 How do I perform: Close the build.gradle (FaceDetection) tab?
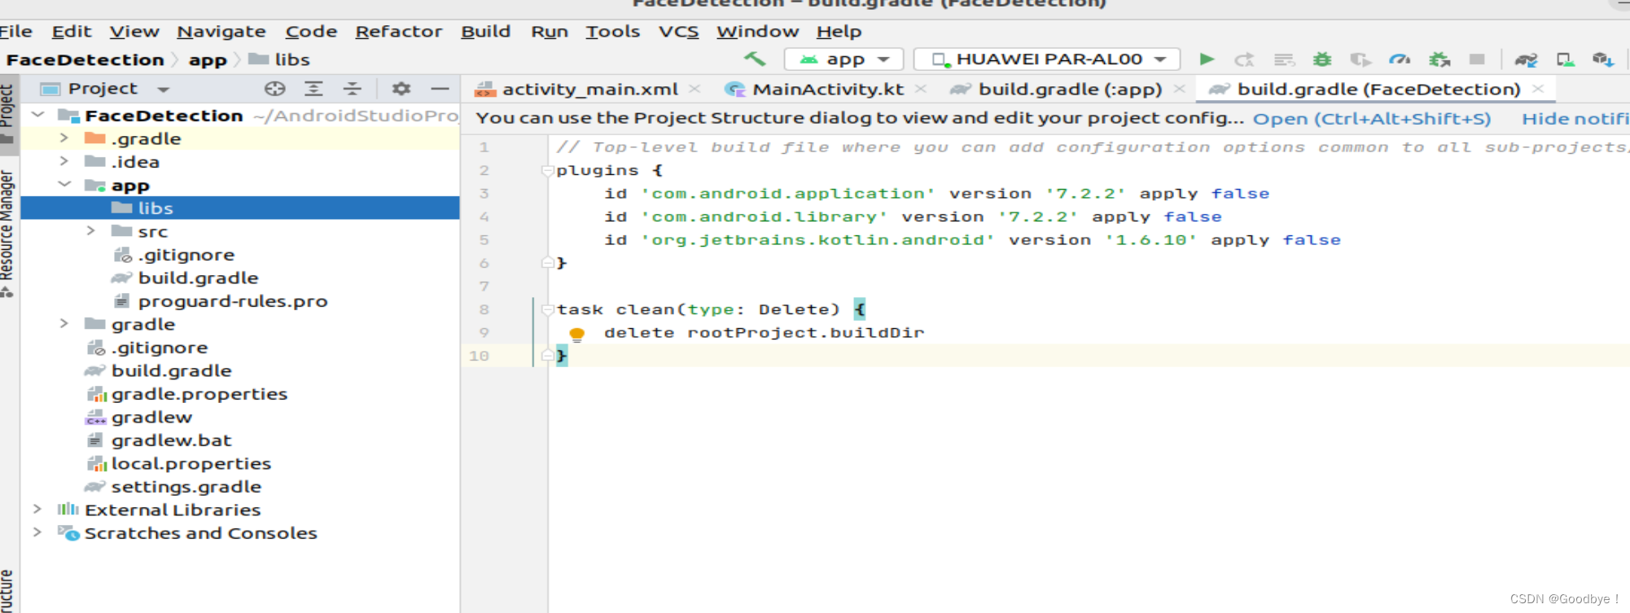[x=1538, y=89]
